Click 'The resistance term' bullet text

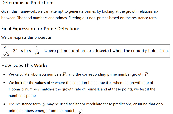click(x=25, y=104)
